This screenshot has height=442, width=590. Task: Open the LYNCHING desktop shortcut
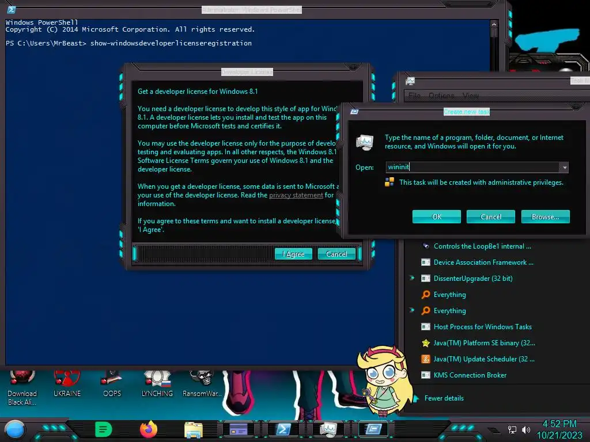point(157,384)
